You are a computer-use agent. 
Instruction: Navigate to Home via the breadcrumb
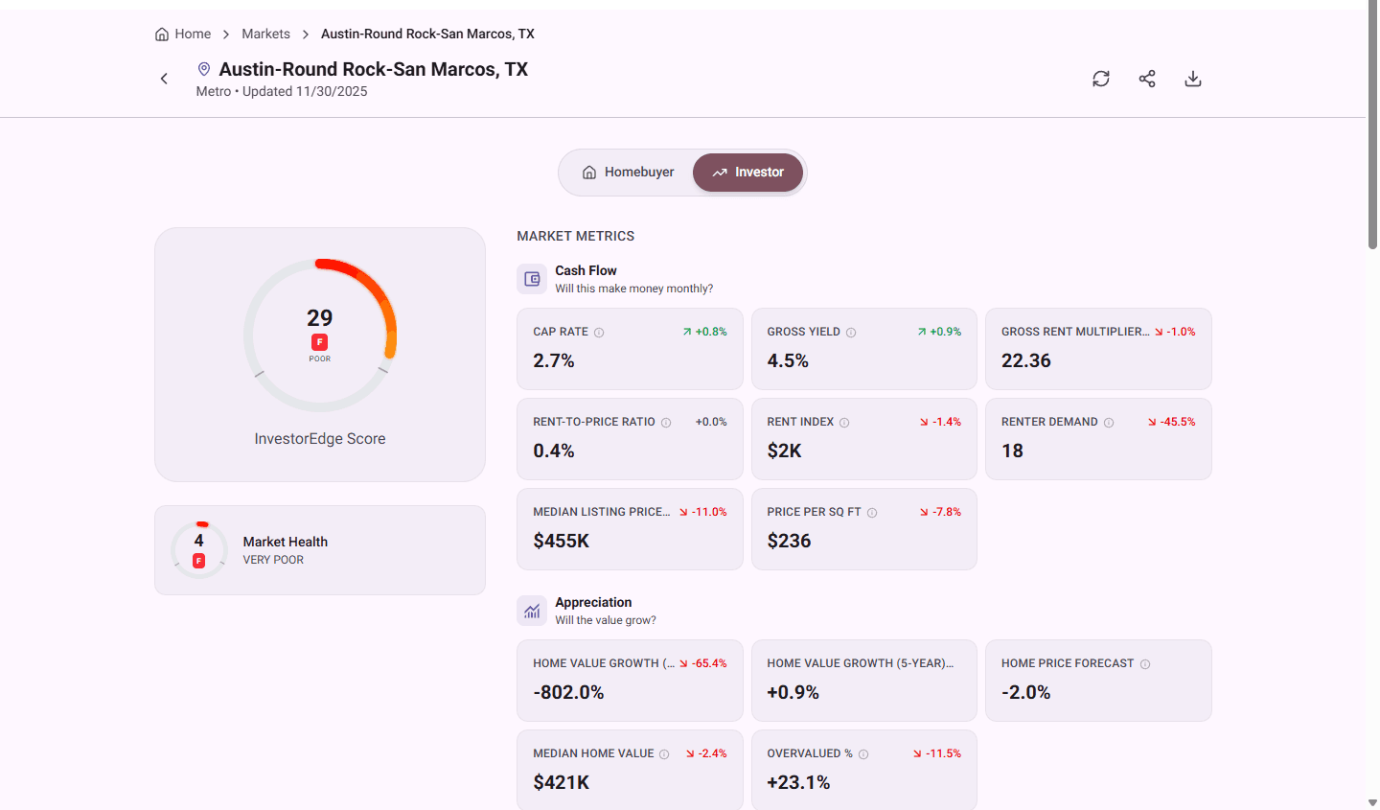[192, 34]
